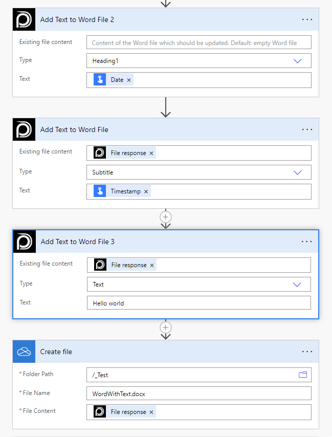Viewport: 332px width, 437px height.
Task: Click the Existing file content field in Word File 2
Action: pos(198,42)
